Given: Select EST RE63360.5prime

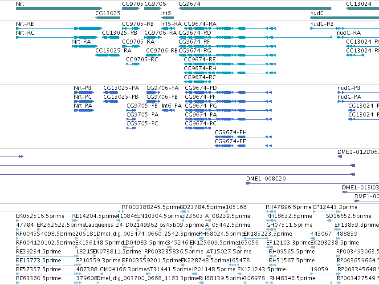Looking at the screenshot, I should pos(38,278).
